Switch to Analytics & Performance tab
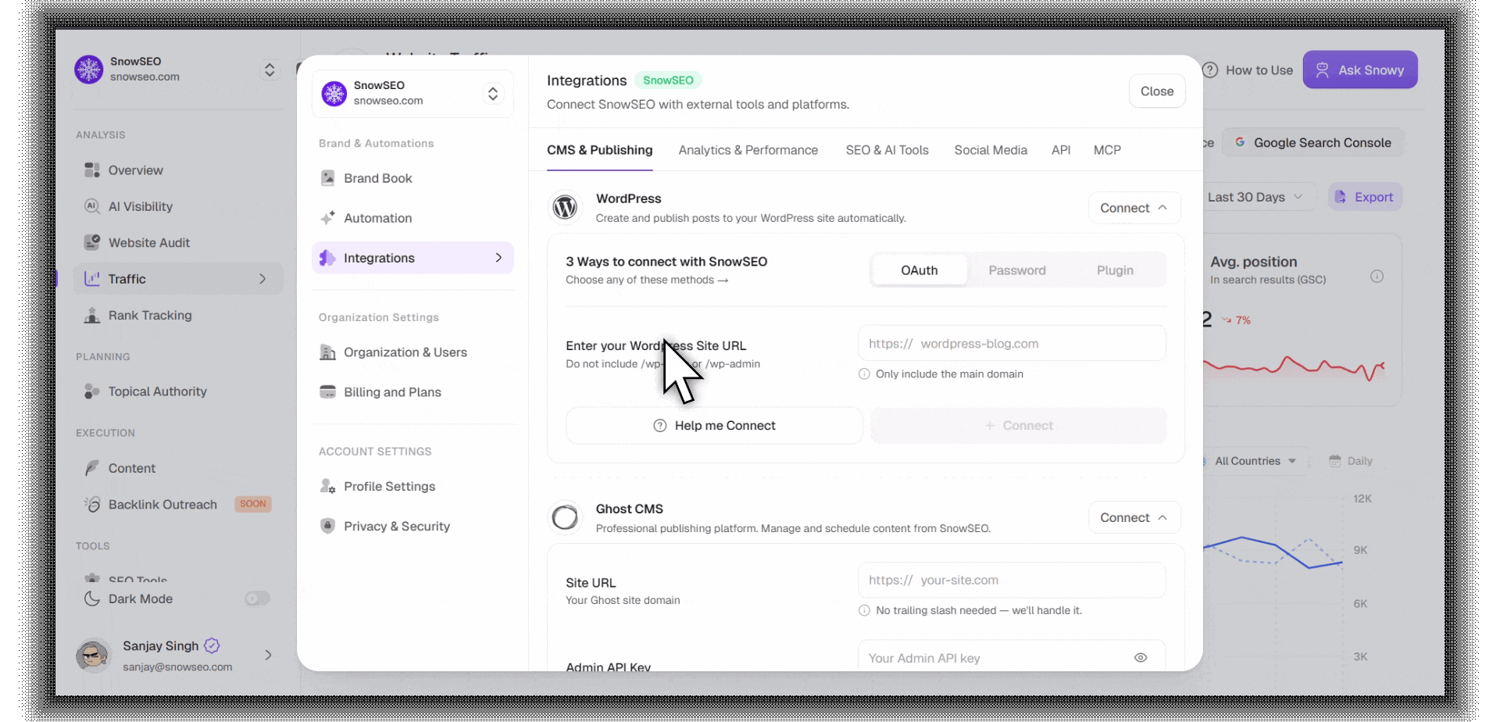This screenshot has width=1500, height=722. (748, 150)
